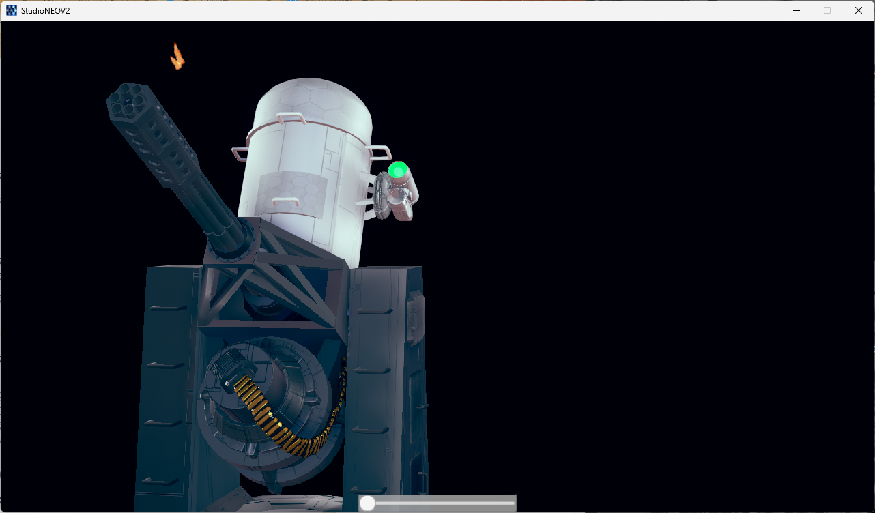Select the green glowing sensor lens

click(398, 170)
